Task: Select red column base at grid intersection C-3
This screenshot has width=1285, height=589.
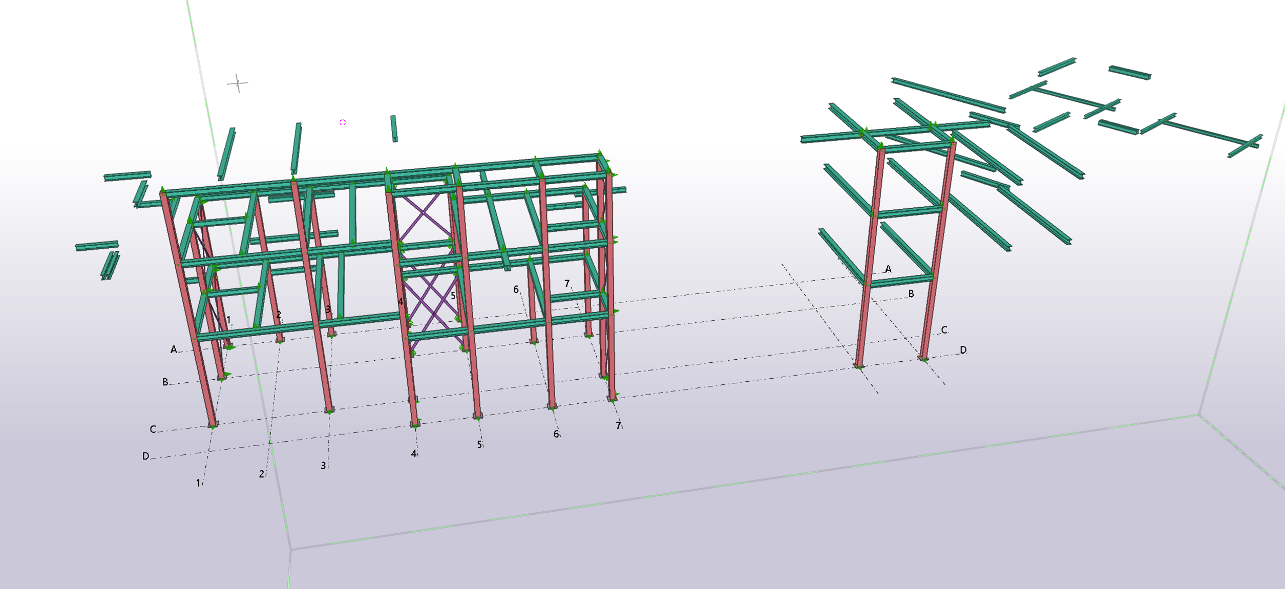Action: coord(329,409)
